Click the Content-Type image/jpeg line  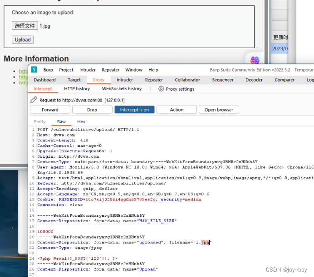pos(69,248)
